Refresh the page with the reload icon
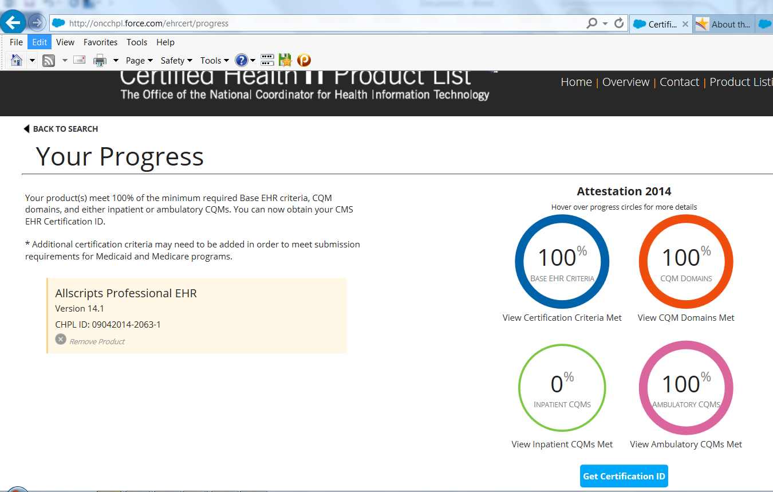 click(x=619, y=23)
